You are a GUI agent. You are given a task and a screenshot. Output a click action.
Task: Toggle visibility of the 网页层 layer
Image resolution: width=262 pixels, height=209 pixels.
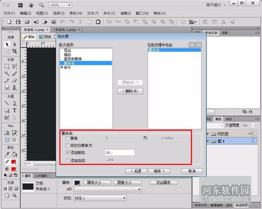tap(250, 134)
